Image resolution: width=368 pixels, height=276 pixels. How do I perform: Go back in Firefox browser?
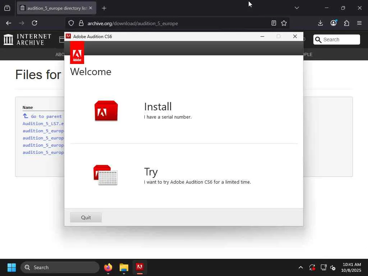9,23
